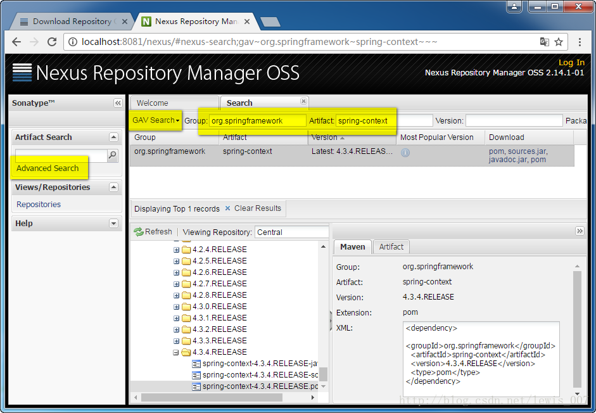Viewport: 596px width, 413px height.
Task: Click folder icon of 4.2.4.RELEASE
Action: click(x=186, y=250)
